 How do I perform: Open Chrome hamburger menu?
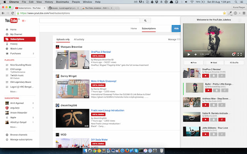(244, 13)
